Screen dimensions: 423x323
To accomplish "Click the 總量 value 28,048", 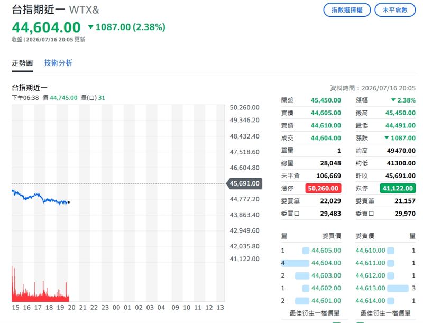I will point(330,163).
